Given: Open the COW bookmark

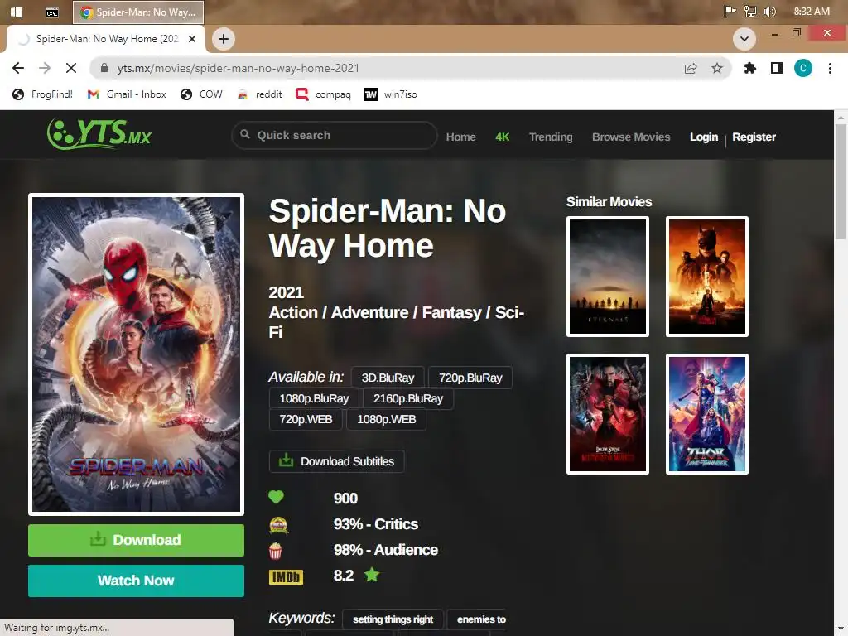Looking at the screenshot, I should click(x=201, y=94).
